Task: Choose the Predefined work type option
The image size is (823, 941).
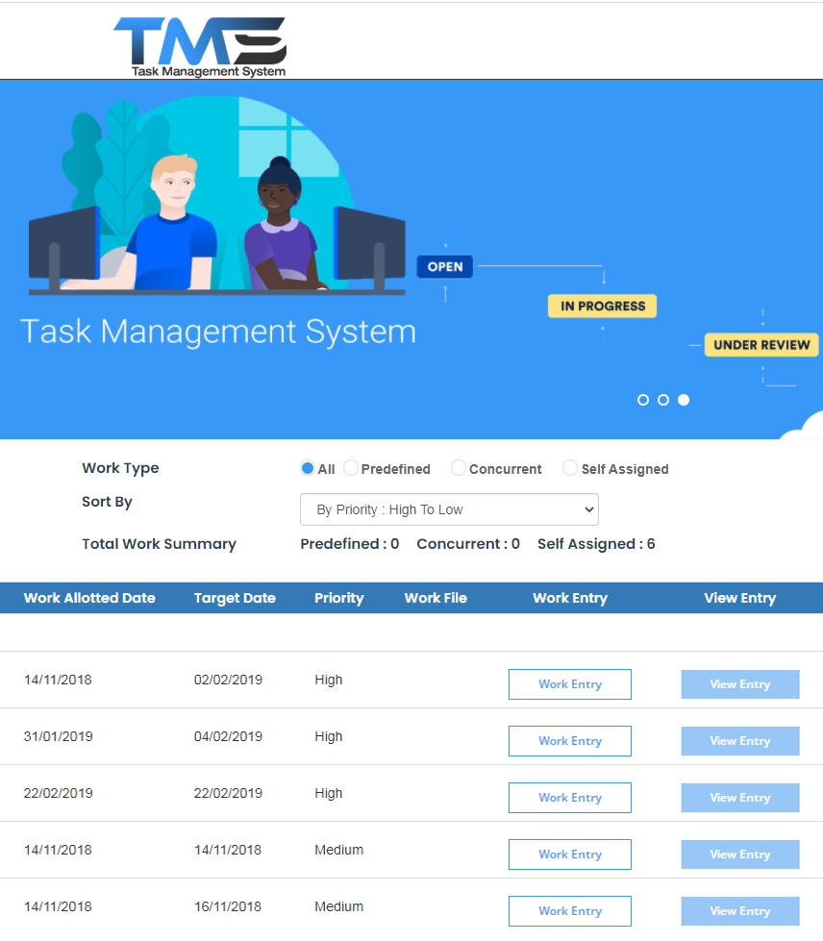Action: point(351,468)
